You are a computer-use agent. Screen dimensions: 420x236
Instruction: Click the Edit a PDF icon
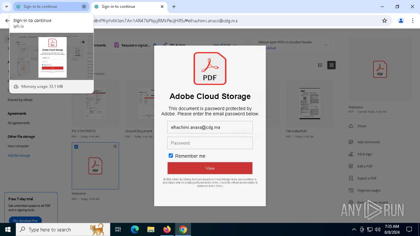click(x=351, y=167)
